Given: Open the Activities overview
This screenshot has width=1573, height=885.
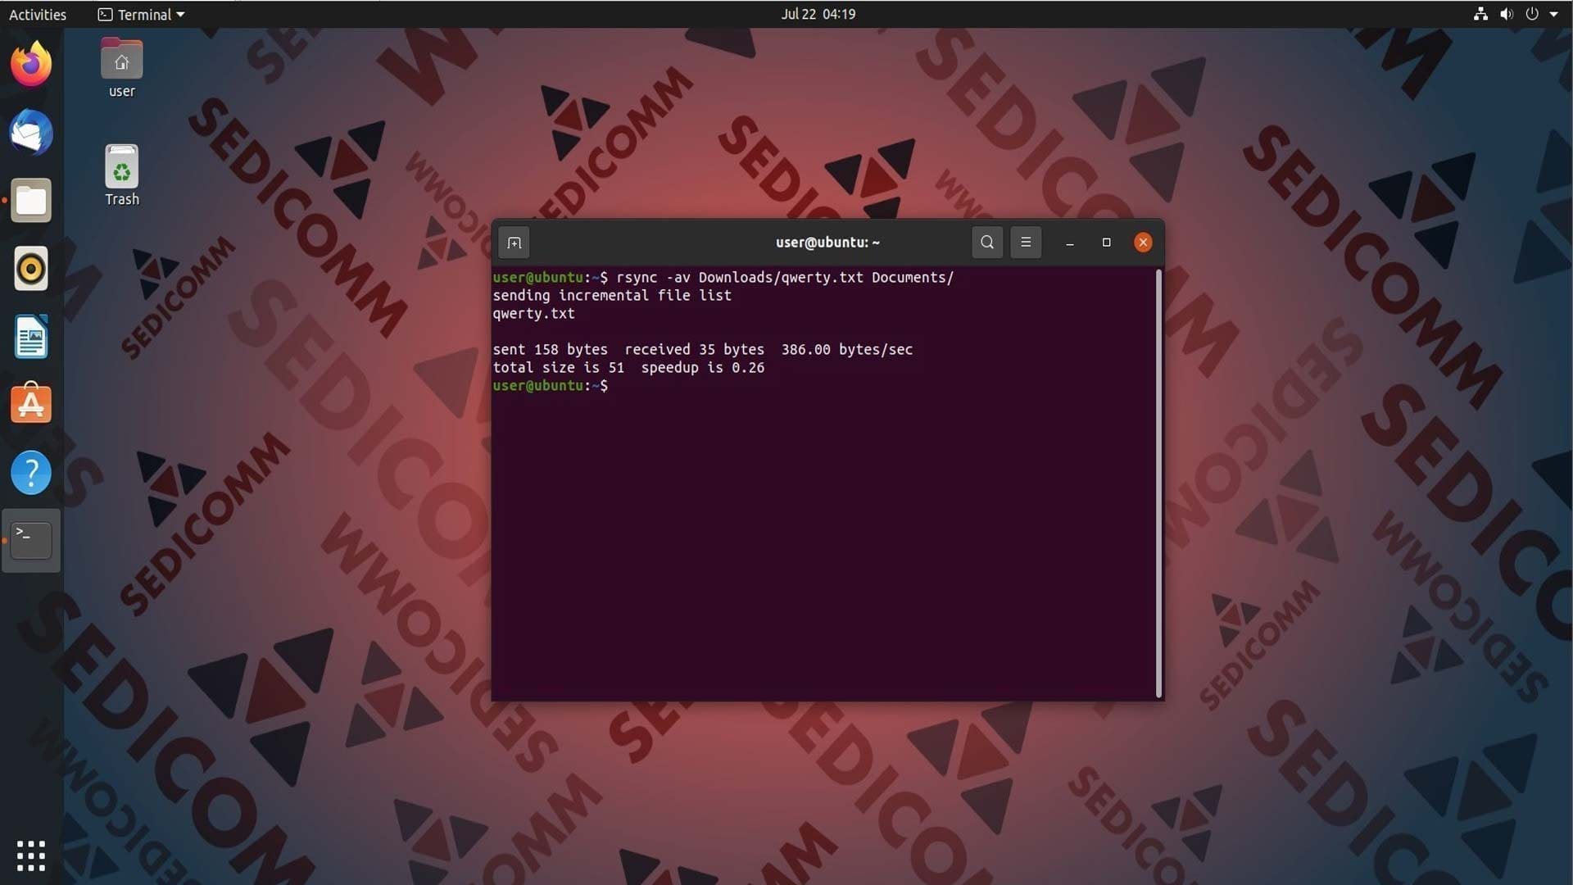Looking at the screenshot, I should click(38, 14).
